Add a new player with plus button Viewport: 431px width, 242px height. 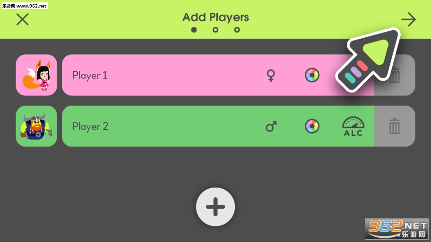215,207
